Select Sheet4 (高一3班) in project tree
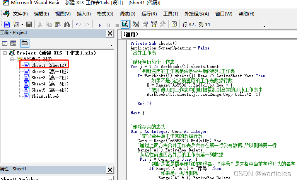Image resolution: width=297 pixels, height=180 pixels. (50, 84)
